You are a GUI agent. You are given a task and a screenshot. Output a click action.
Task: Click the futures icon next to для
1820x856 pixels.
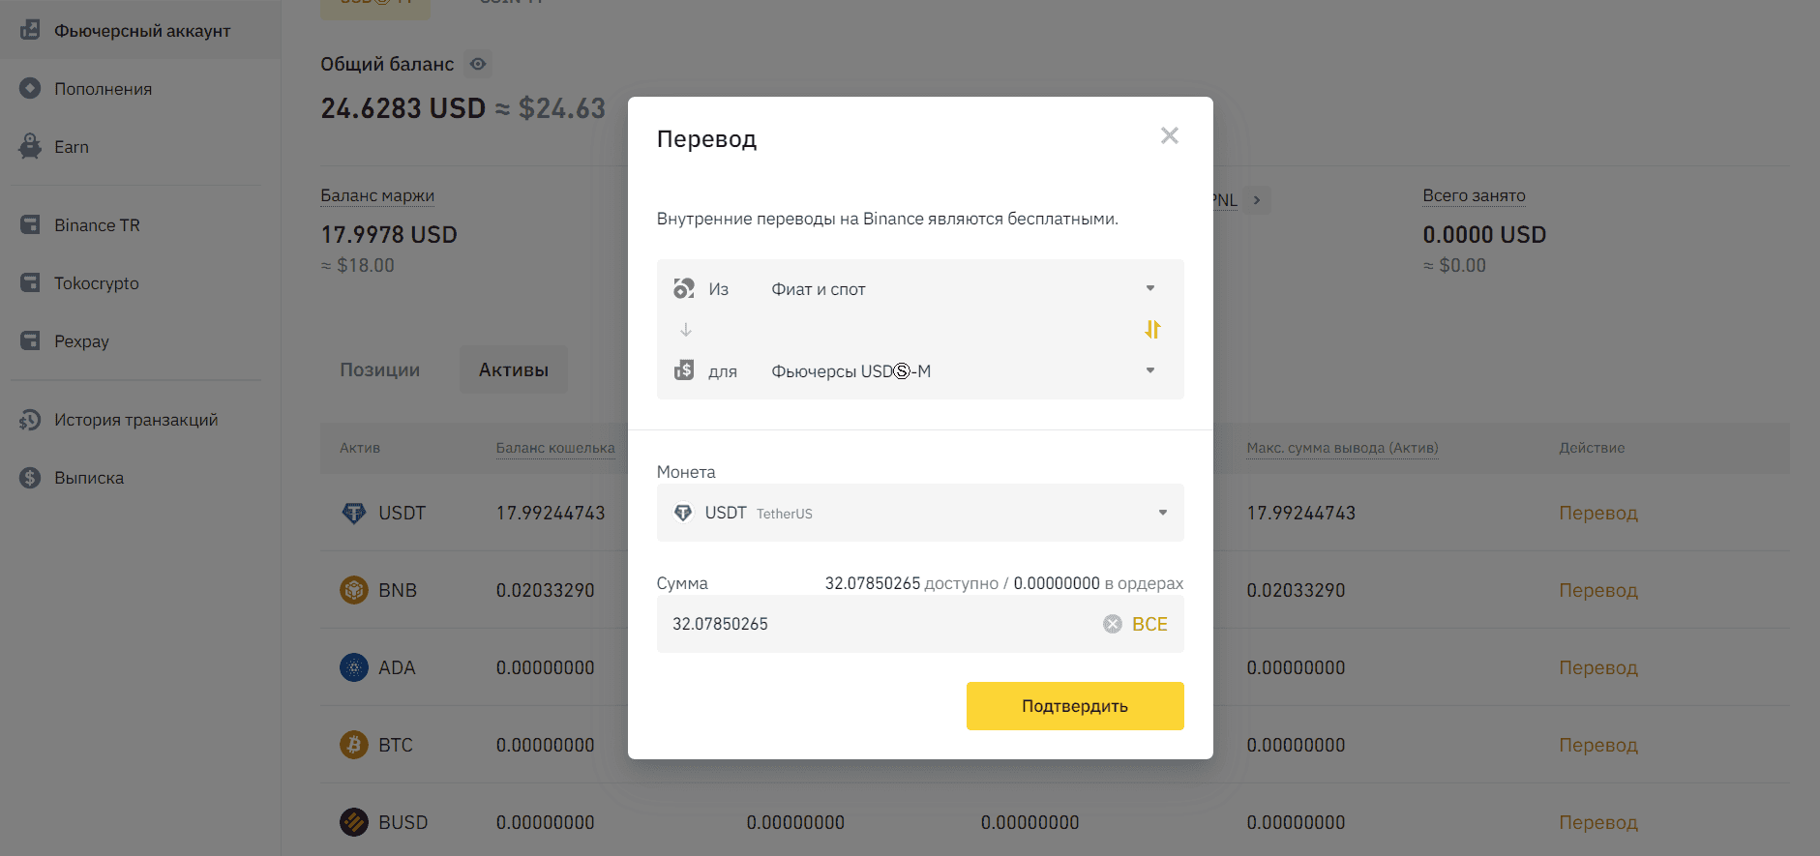point(684,370)
